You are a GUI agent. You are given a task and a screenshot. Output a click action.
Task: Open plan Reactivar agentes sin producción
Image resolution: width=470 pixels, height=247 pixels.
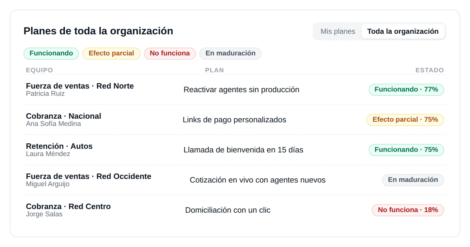(x=241, y=89)
